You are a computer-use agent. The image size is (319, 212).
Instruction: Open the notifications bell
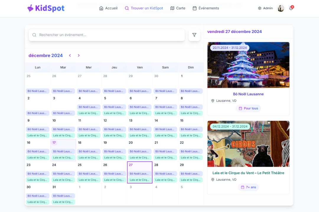click(x=291, y=8)
